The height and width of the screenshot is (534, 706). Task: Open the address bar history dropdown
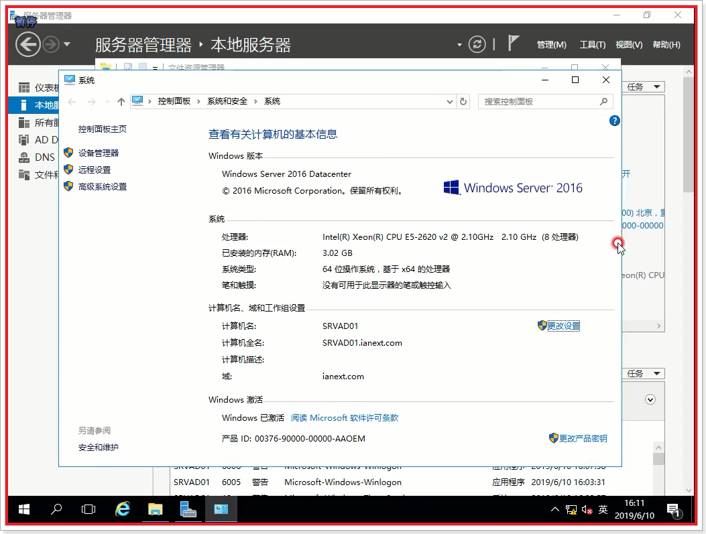[449, 102]
